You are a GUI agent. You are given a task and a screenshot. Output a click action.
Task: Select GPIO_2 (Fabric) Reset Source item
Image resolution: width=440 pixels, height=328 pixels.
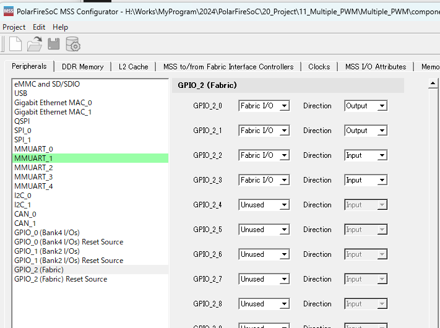pos(61,279)
